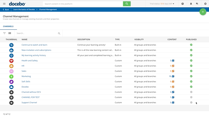The width and height of the screenshot is (209, 117).
Task: Open the table filter icon
Action: click(5, 33)
